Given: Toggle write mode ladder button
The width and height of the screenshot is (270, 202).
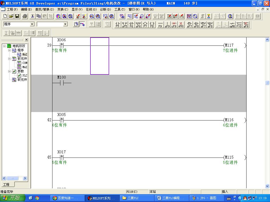Looking at the screenshot, I should point(136,16).
